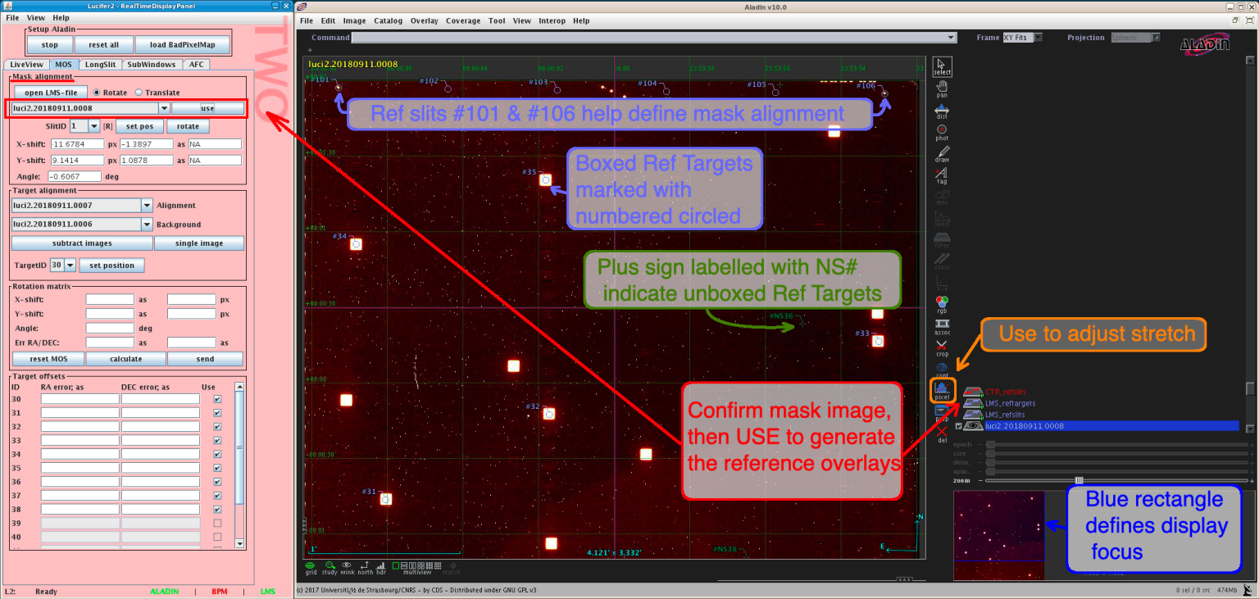
Task: Click the hdr icon
Action: point(380,567)
